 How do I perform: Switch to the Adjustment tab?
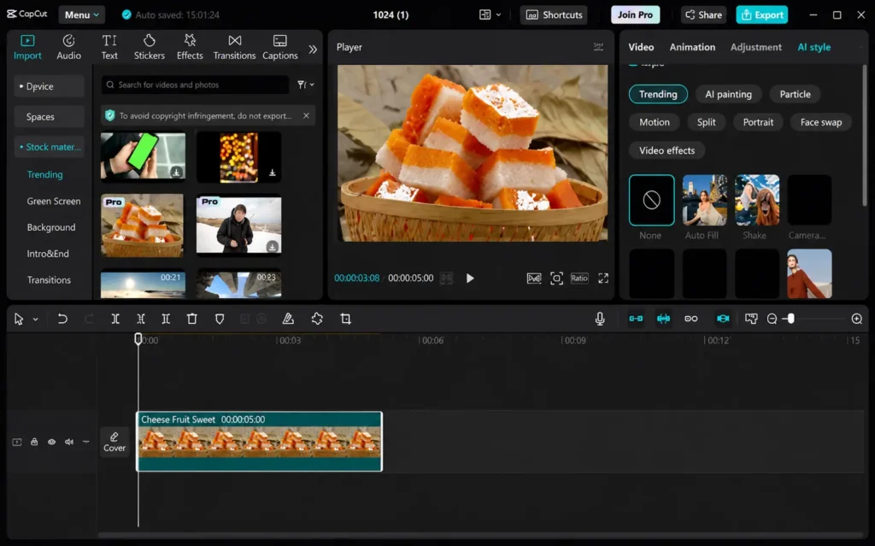[755, 47]
